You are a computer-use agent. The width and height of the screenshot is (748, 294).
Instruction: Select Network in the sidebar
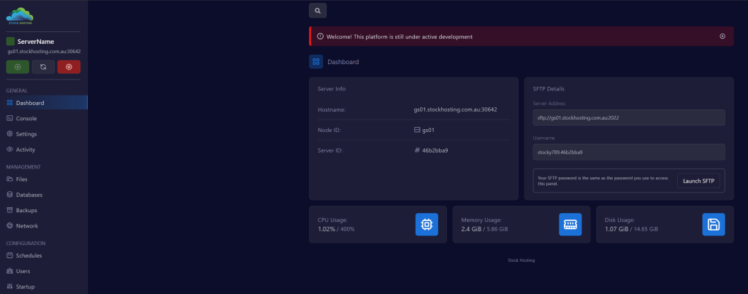[x=26, y=226]
